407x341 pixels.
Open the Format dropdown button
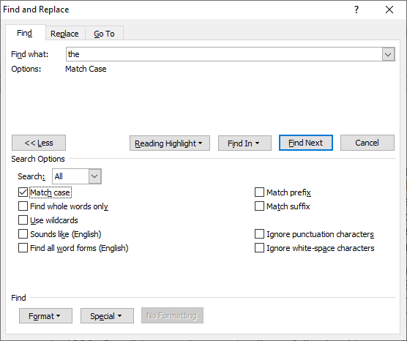(45, 316)
